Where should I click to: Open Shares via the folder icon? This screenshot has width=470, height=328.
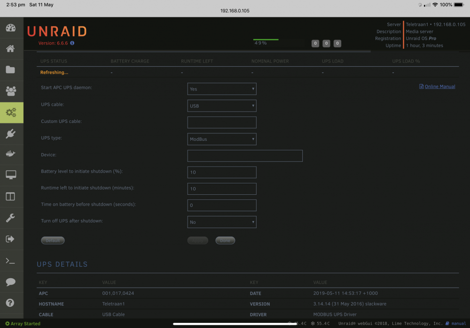(10, 69)
